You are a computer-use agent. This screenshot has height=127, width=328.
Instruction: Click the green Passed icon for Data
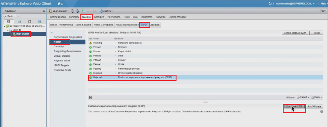point(90,56)
